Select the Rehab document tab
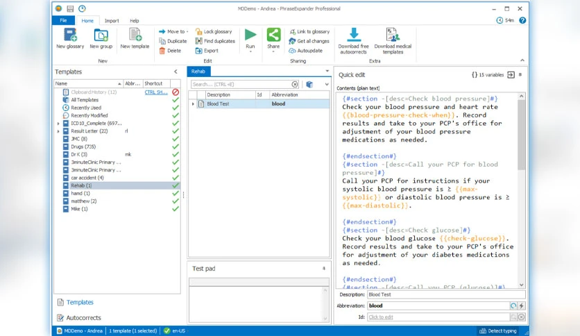The height and width of the screenshot is (336, 580). pos(198,72)
